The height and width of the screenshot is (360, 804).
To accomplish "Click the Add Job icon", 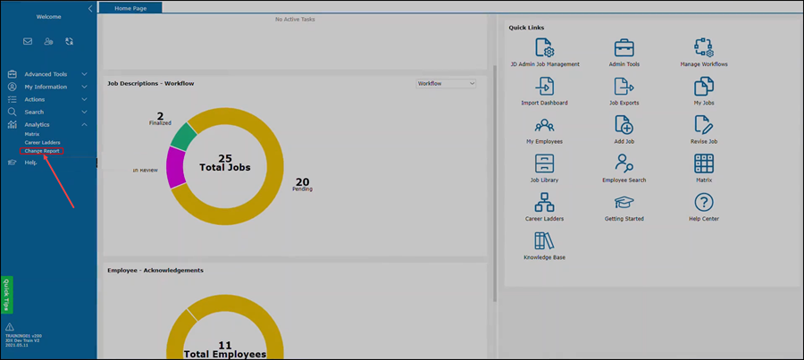I will (624, 125).
